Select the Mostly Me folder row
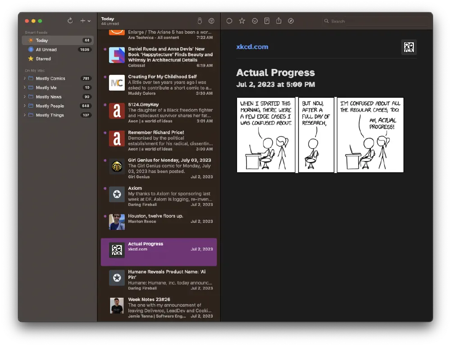Viewport: 451px width, 346px height. [x=58, y=87]
